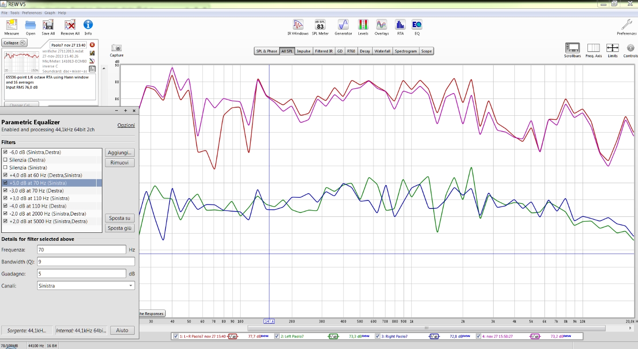Click the Bandwidth (Q) input field
Viewport: 638px width, 349px height.
(86, 262)
